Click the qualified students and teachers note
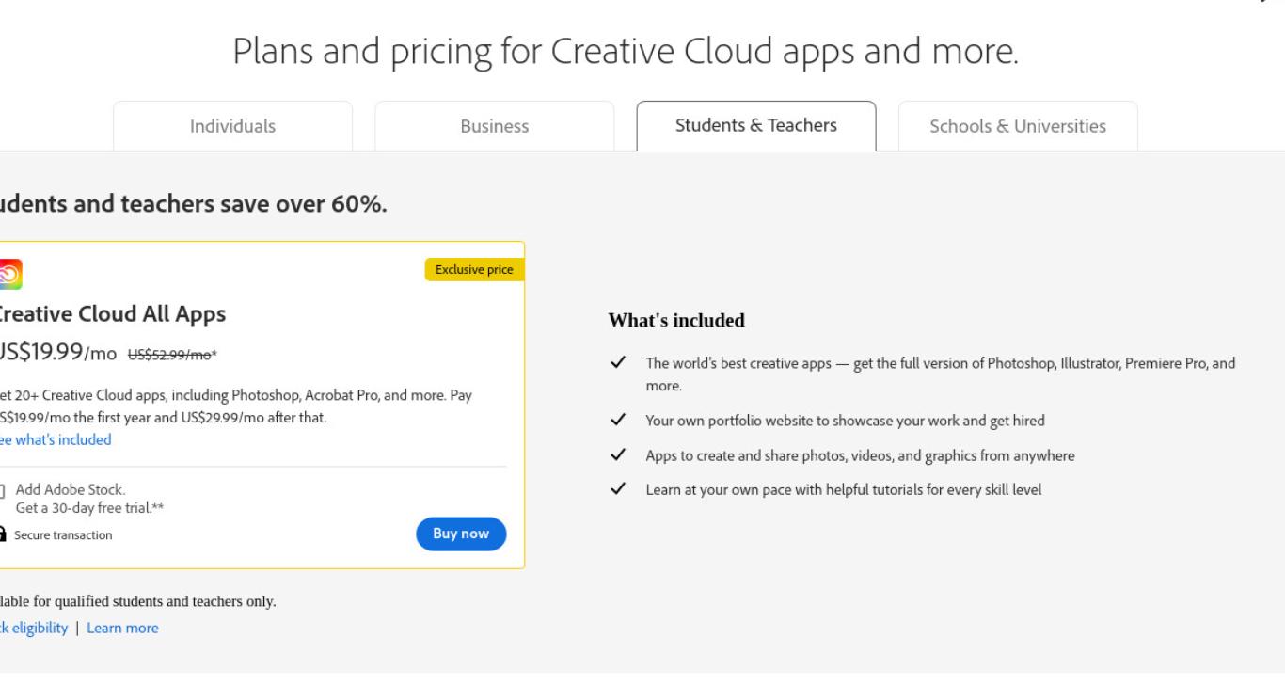 click(x=137, y=601)
